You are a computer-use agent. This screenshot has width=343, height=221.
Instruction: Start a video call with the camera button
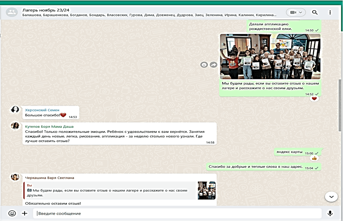point(293,13)
